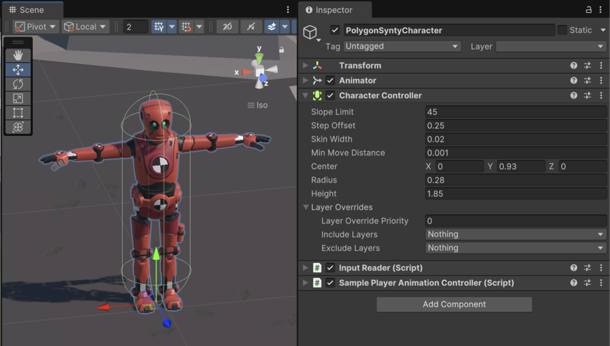Screen dimensions: 610x346
Task: Select the Rotate tool
Action: pyautogui.click(x=18, y=84)
